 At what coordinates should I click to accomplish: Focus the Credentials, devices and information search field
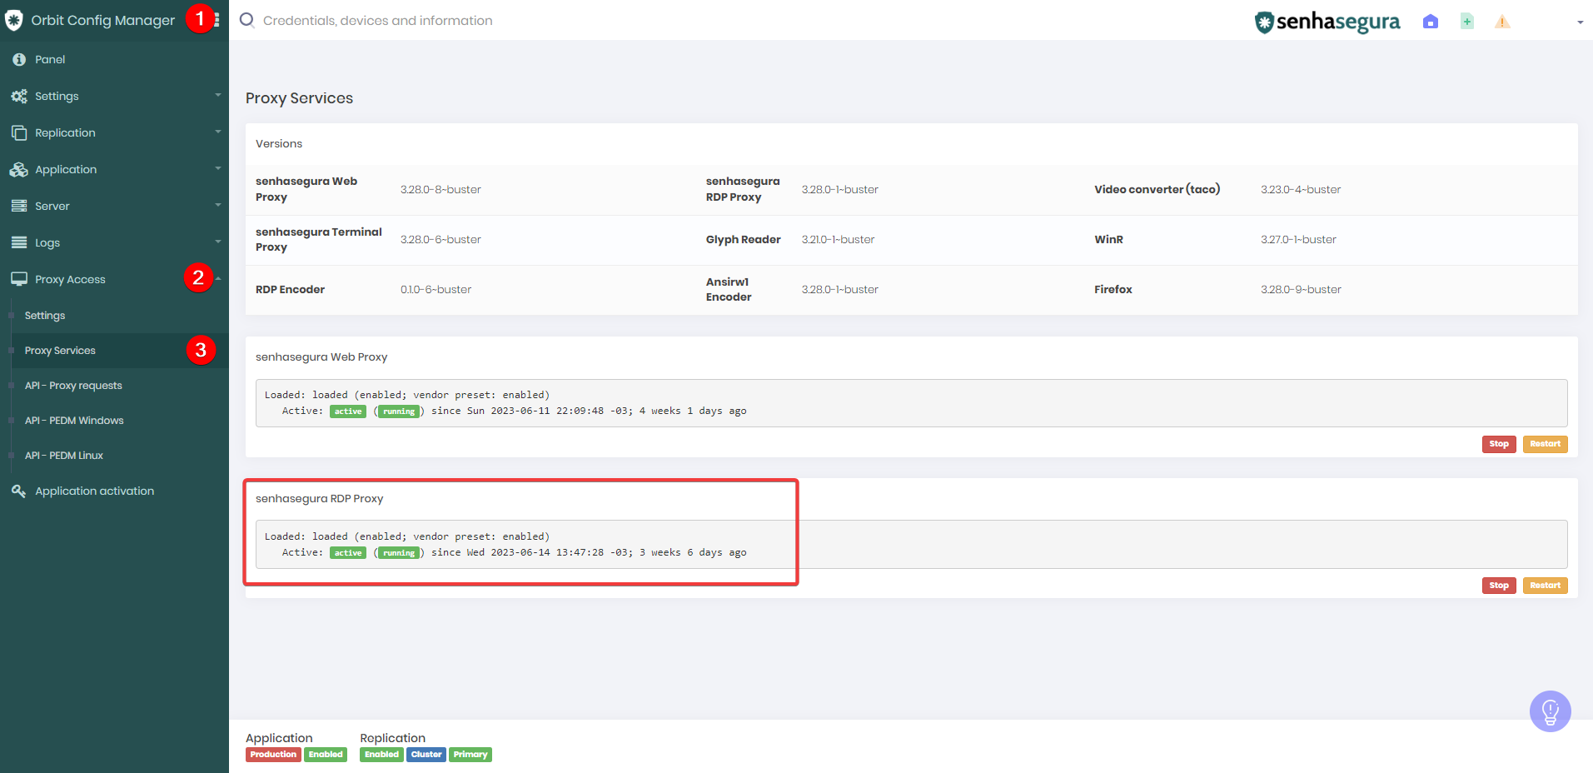coord(377,20)
